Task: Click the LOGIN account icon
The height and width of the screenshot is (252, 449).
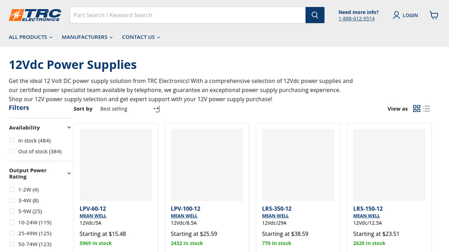Action: [x=396, y=15]
